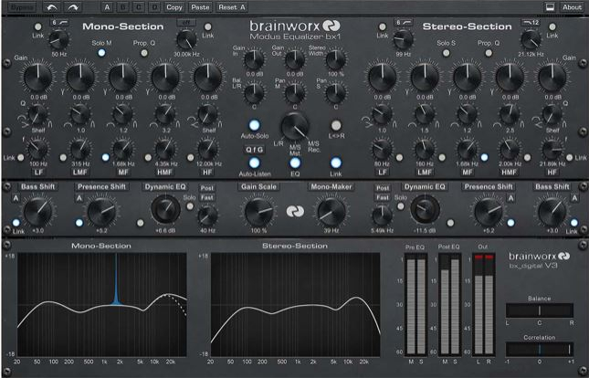Click Mono-Section MF frequency knob at 1.68k Hz
The width and height of the screenshot is (589, 378).
pos(123,150)
